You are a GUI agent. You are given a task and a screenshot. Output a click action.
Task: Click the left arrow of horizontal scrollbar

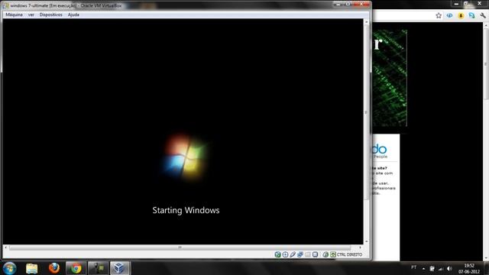[x=5, y=247]
